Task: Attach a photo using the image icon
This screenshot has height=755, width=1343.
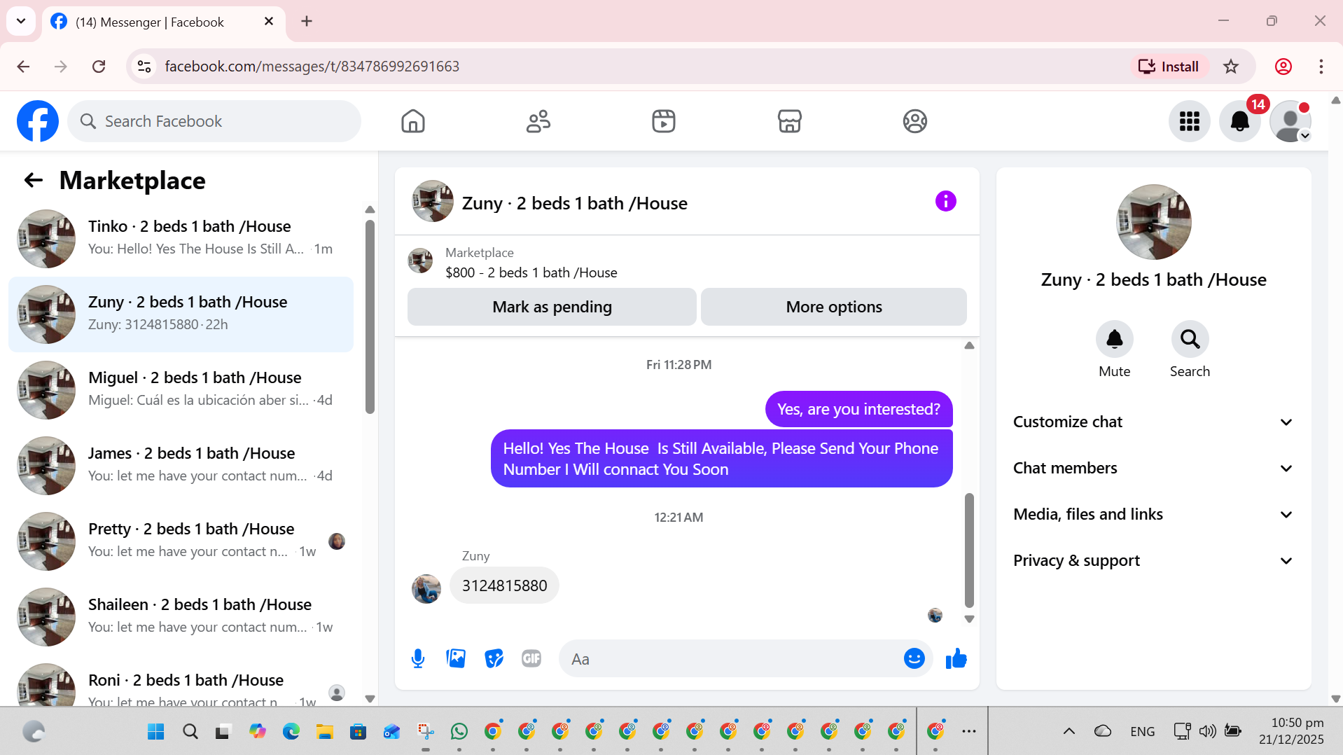Action: pos(456,658)
